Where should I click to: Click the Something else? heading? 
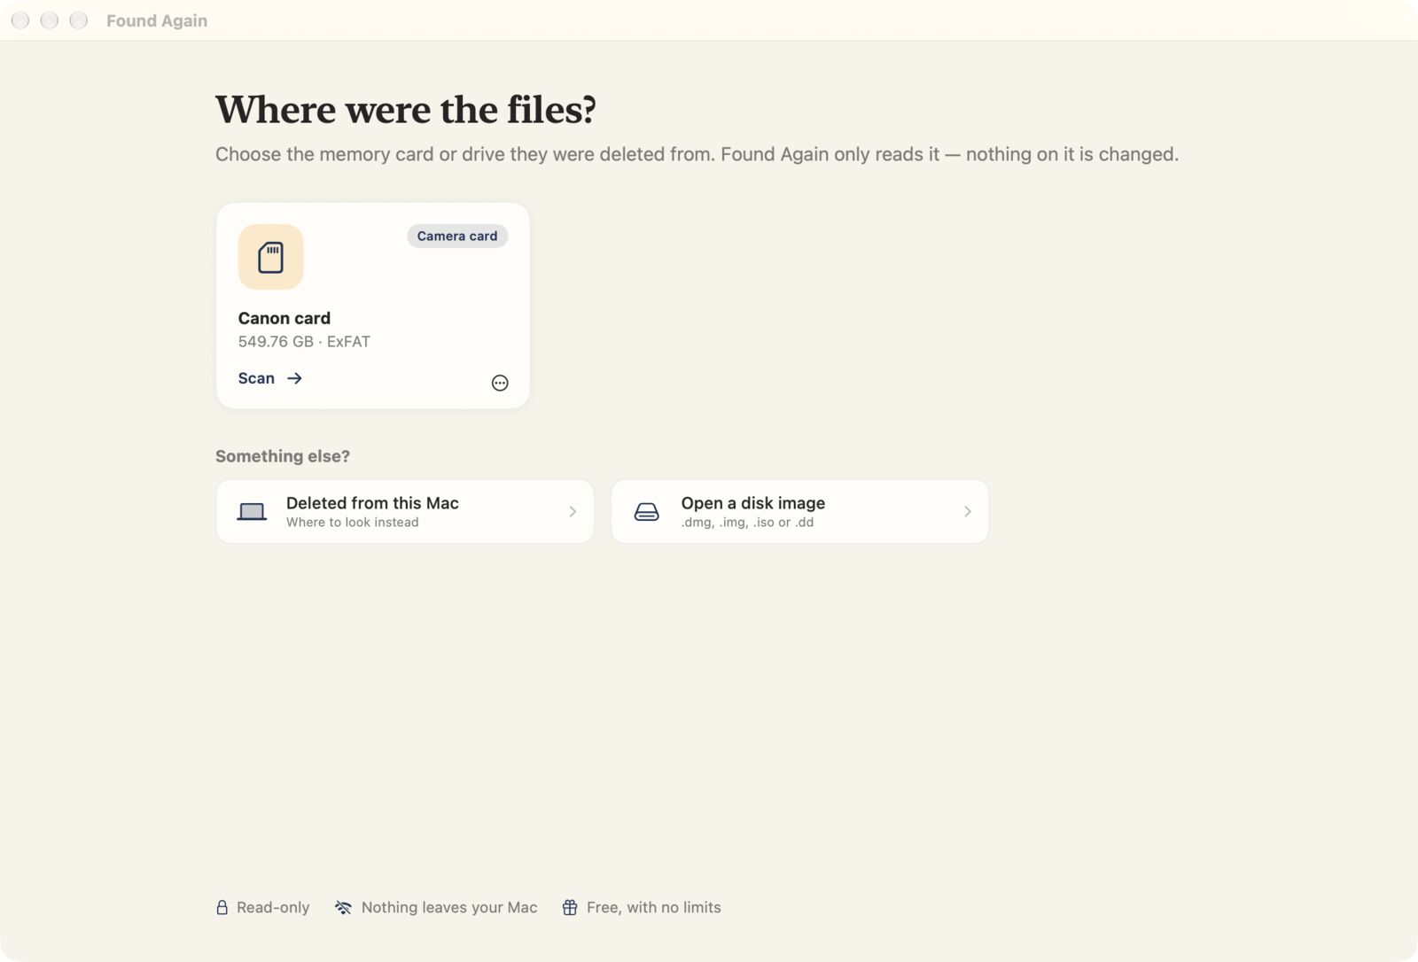click(283, 456)
